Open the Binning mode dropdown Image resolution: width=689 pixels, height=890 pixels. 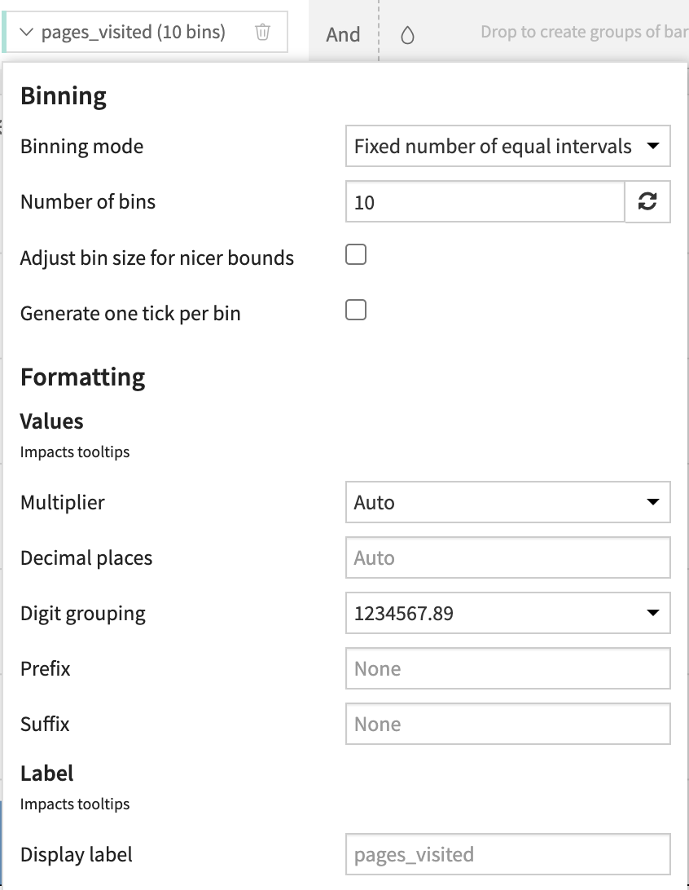click(508, 146)
